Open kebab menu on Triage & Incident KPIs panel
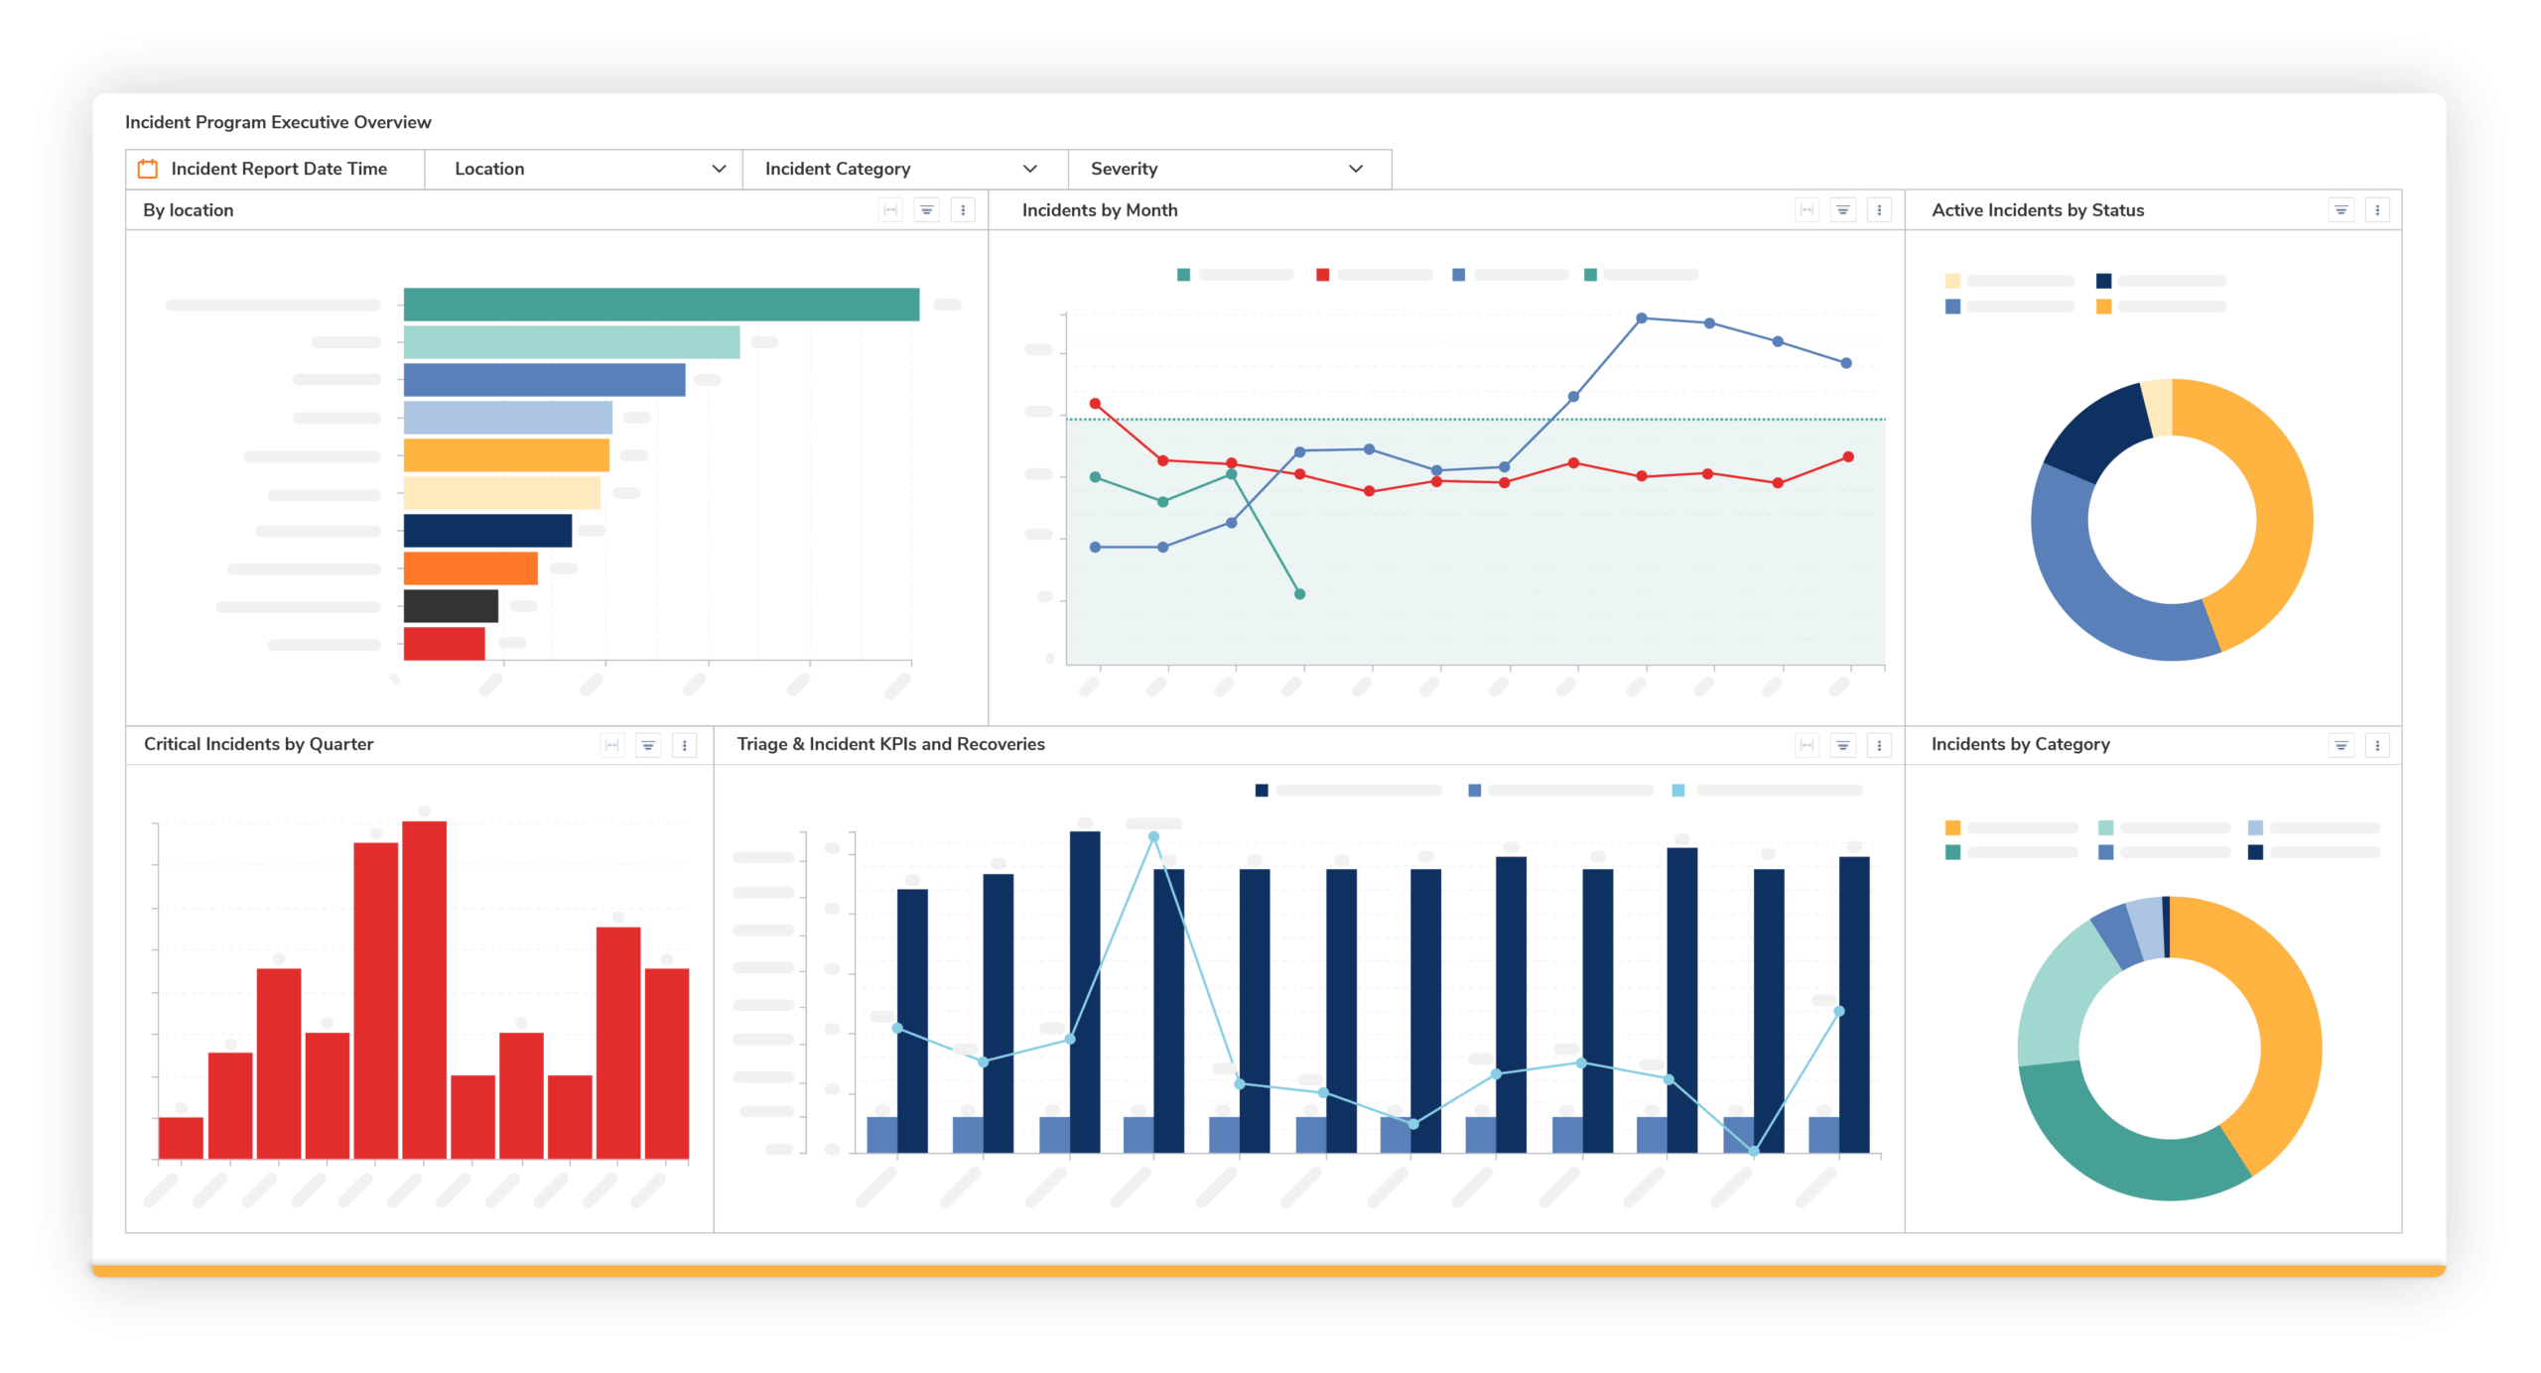This screenshot has height=1373, width=2541. click(1878, 745)
